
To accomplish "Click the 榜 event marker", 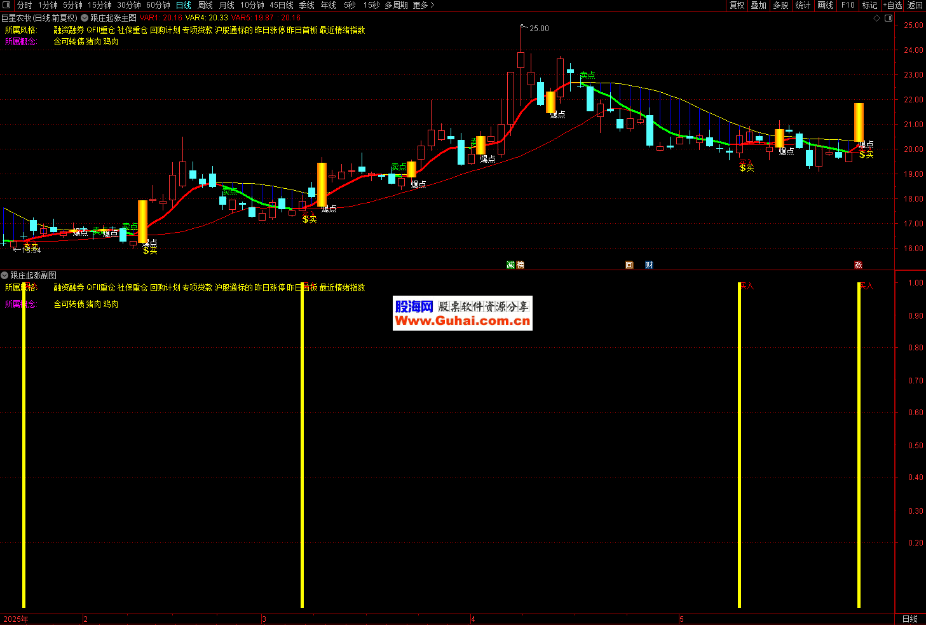I will click(521, 265).
